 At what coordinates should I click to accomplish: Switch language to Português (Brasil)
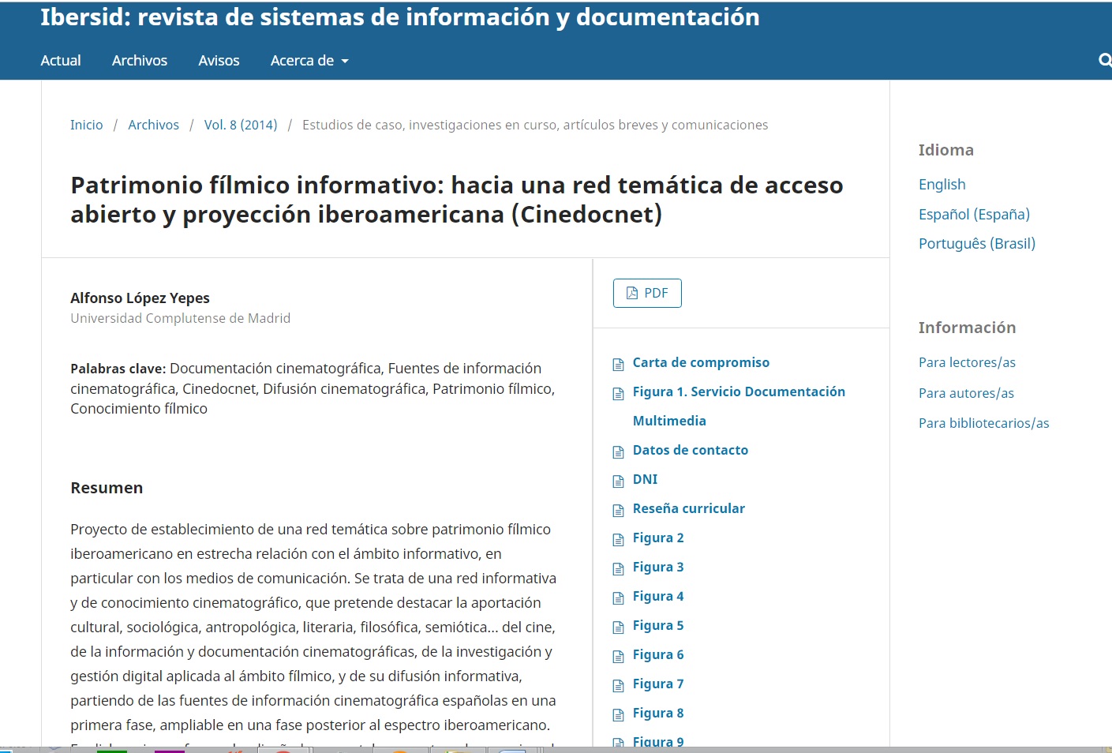point(977,243)
